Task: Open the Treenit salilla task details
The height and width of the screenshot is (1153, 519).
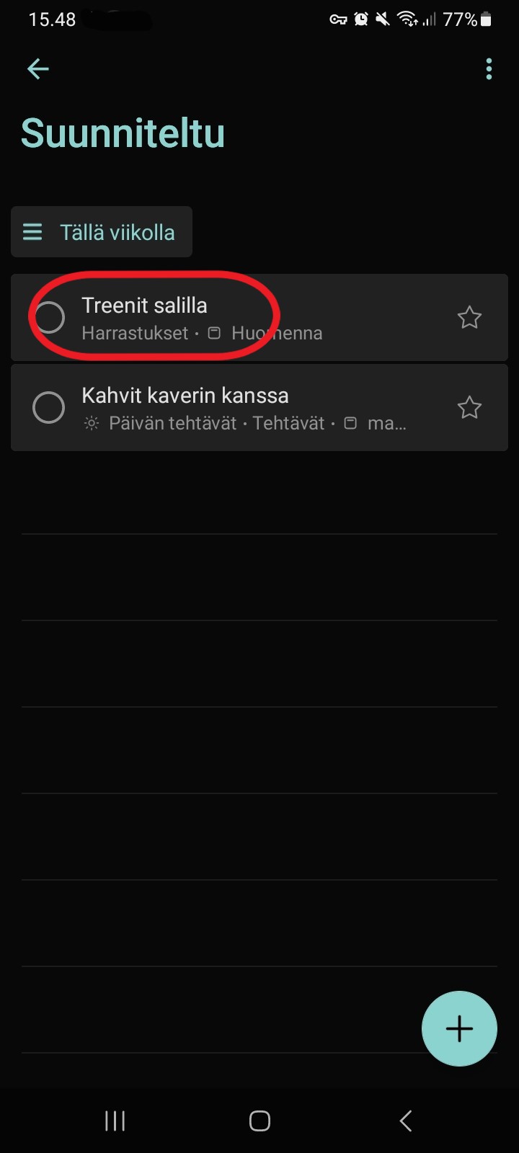Action: (259, 317)
